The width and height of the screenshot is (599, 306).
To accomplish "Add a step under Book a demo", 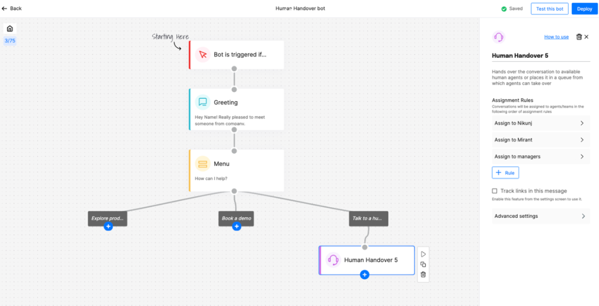I will tap(236, 227).
